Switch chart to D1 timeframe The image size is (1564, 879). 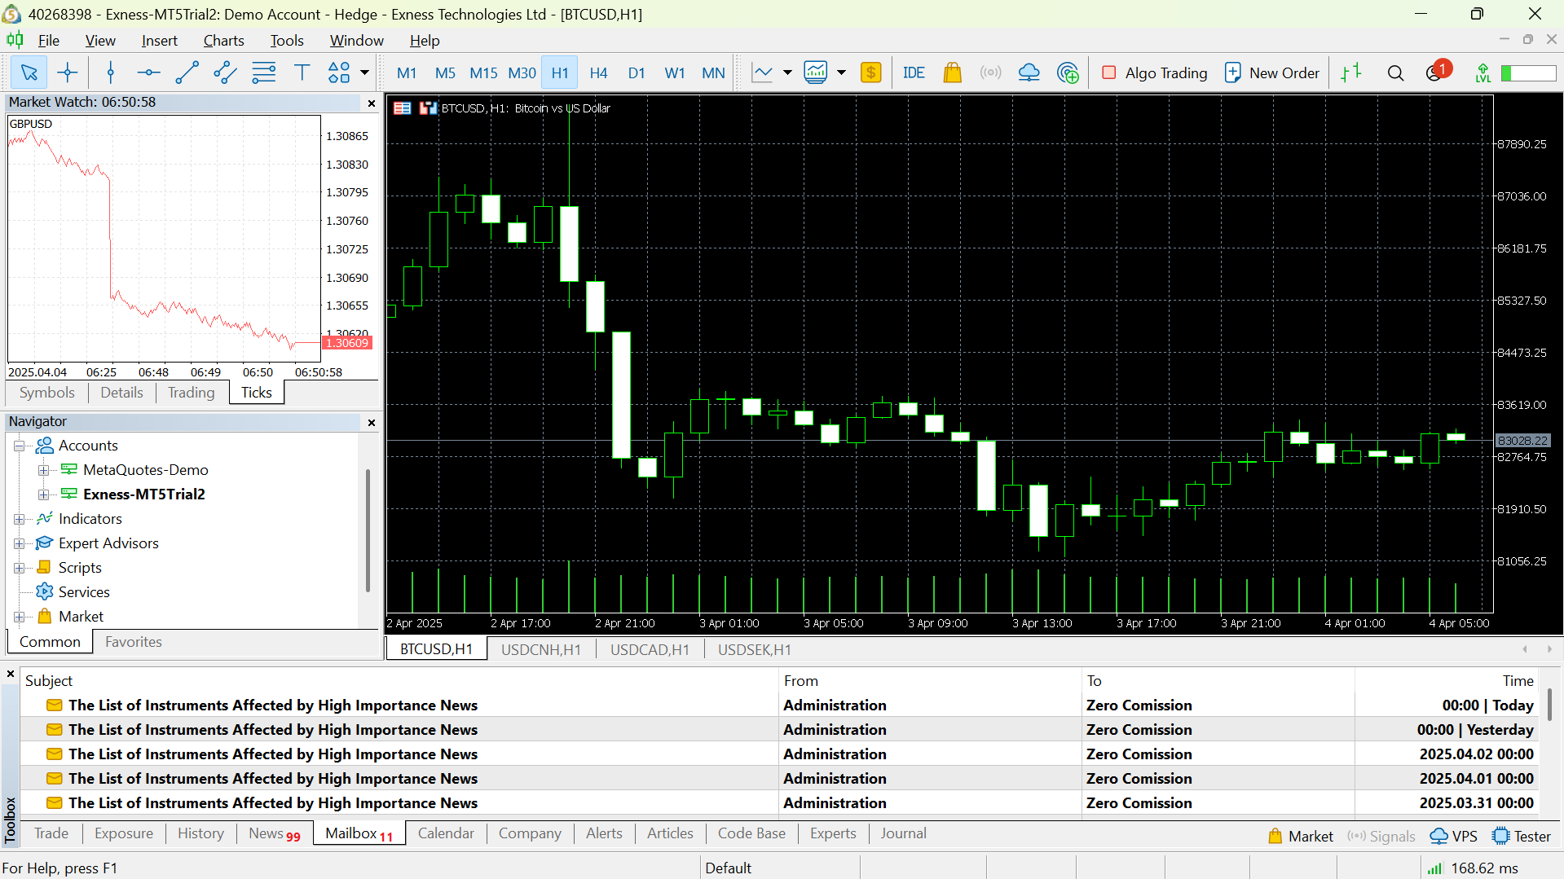[x=637, y=73]
